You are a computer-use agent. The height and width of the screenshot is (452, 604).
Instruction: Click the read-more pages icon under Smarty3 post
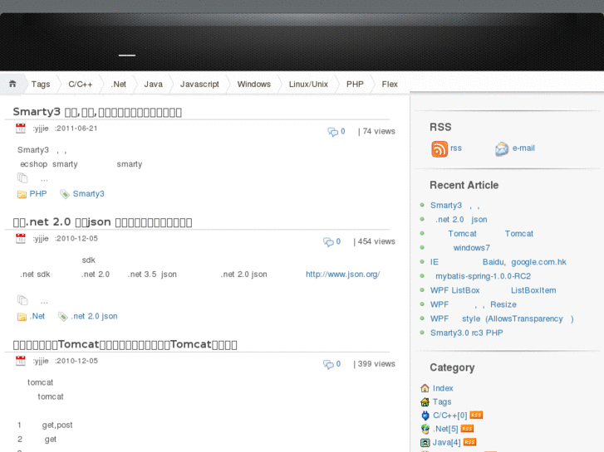pos(22,178)
